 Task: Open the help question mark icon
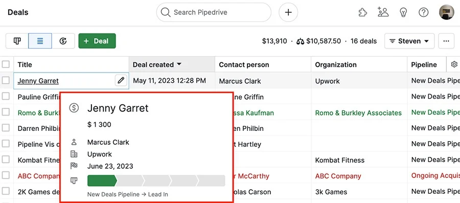tap(424, 12)
